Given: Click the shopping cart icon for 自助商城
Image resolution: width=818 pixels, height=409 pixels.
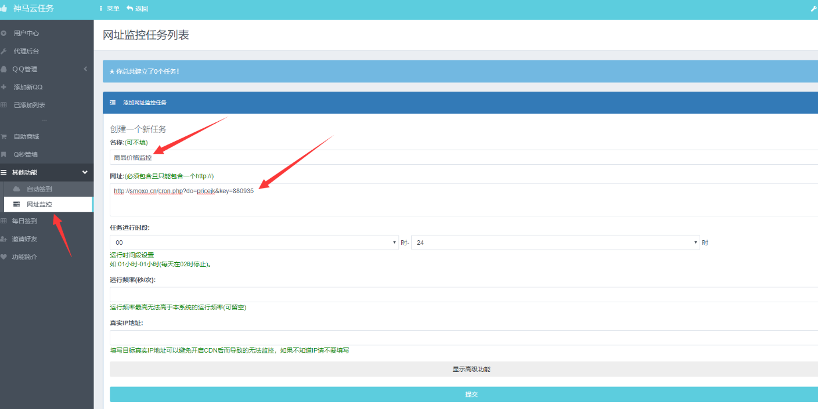Looking at the screenshot, I should tap(4, 137).
